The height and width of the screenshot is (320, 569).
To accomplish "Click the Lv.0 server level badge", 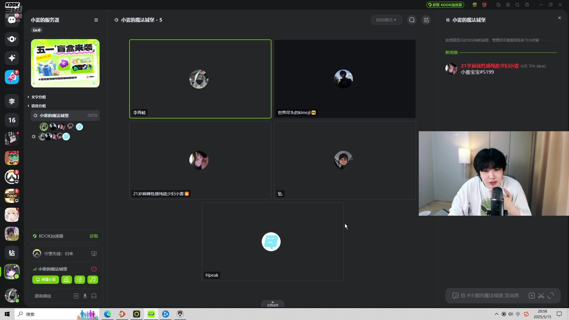I will tap(37, 30).
